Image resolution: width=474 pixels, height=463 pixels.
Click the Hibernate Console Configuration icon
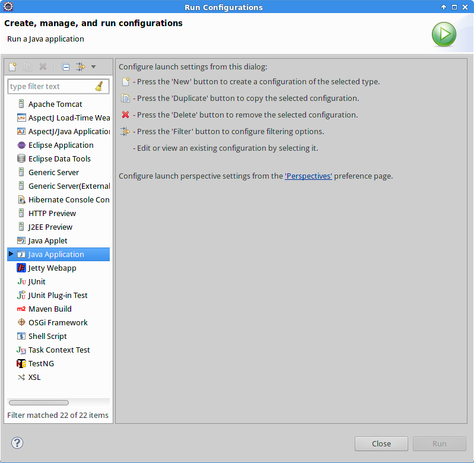[x=21, y=199]
